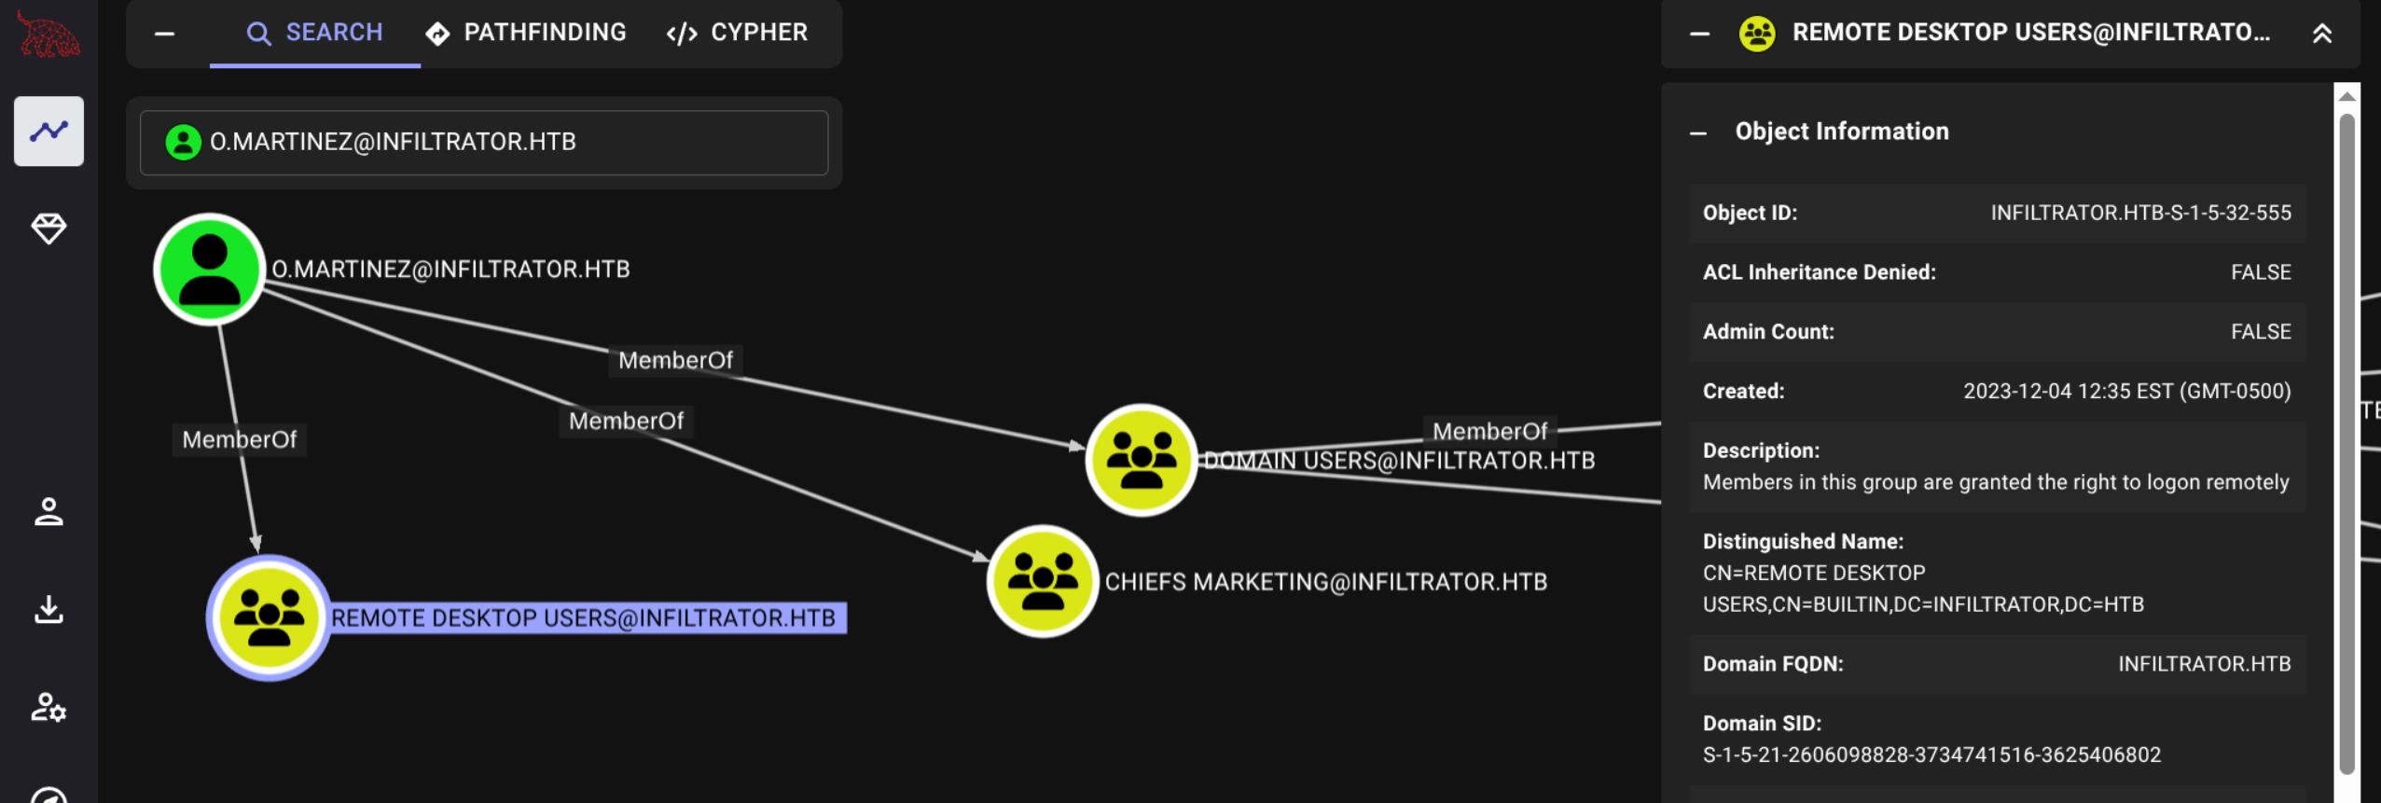Click the O.MARTINEZ search input field
The width and height of the screenshot is (2381, 803).
click(484, 143)
